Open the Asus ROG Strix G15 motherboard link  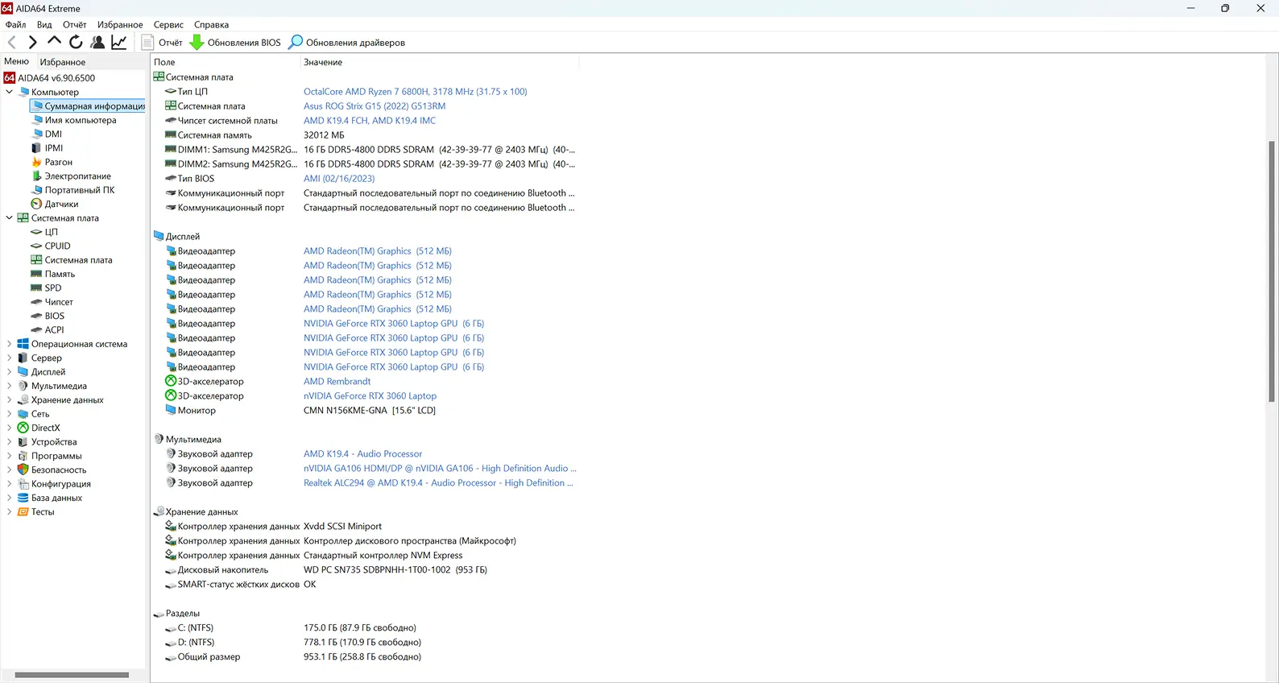[x=374, y=106]
